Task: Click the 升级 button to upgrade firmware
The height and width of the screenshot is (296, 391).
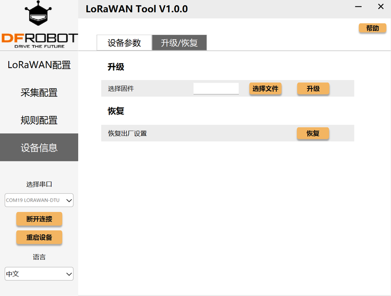Action: (x=313, y=89)
